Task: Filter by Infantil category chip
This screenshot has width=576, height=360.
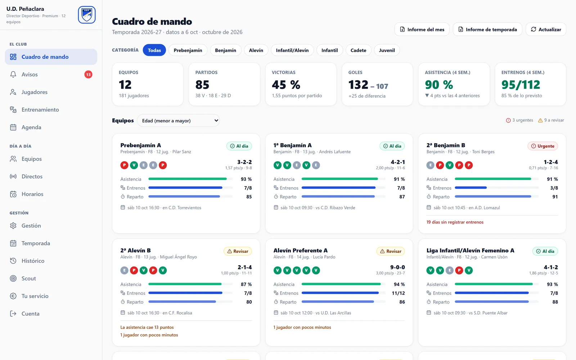Action: click(330, 50)
